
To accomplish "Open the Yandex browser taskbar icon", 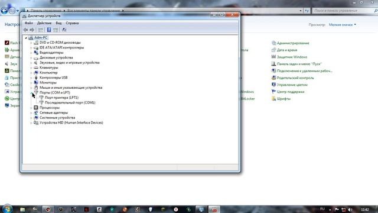I will 176,209.
